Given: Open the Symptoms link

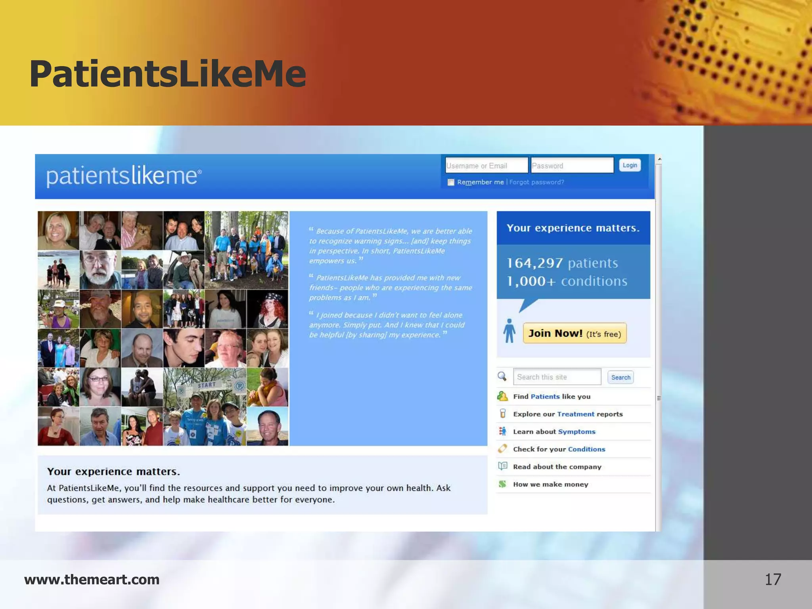Looking at the screenshot, I should (x=576, y=431).
